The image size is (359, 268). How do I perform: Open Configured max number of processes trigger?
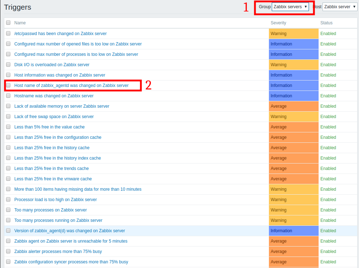point(76,54)
